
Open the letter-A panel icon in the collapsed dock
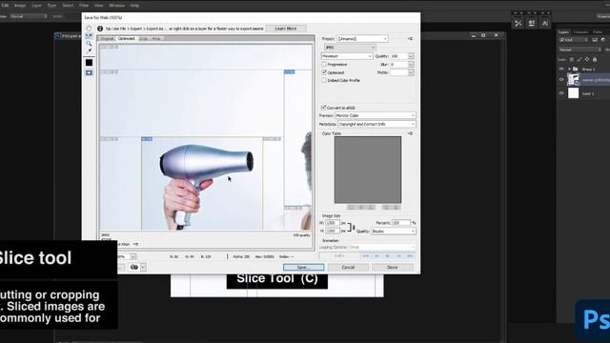(544, 23)
